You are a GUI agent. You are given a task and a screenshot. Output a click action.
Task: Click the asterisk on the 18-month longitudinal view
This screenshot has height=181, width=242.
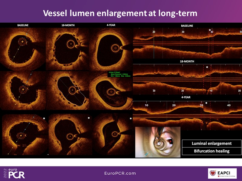[x=207, y=67]
